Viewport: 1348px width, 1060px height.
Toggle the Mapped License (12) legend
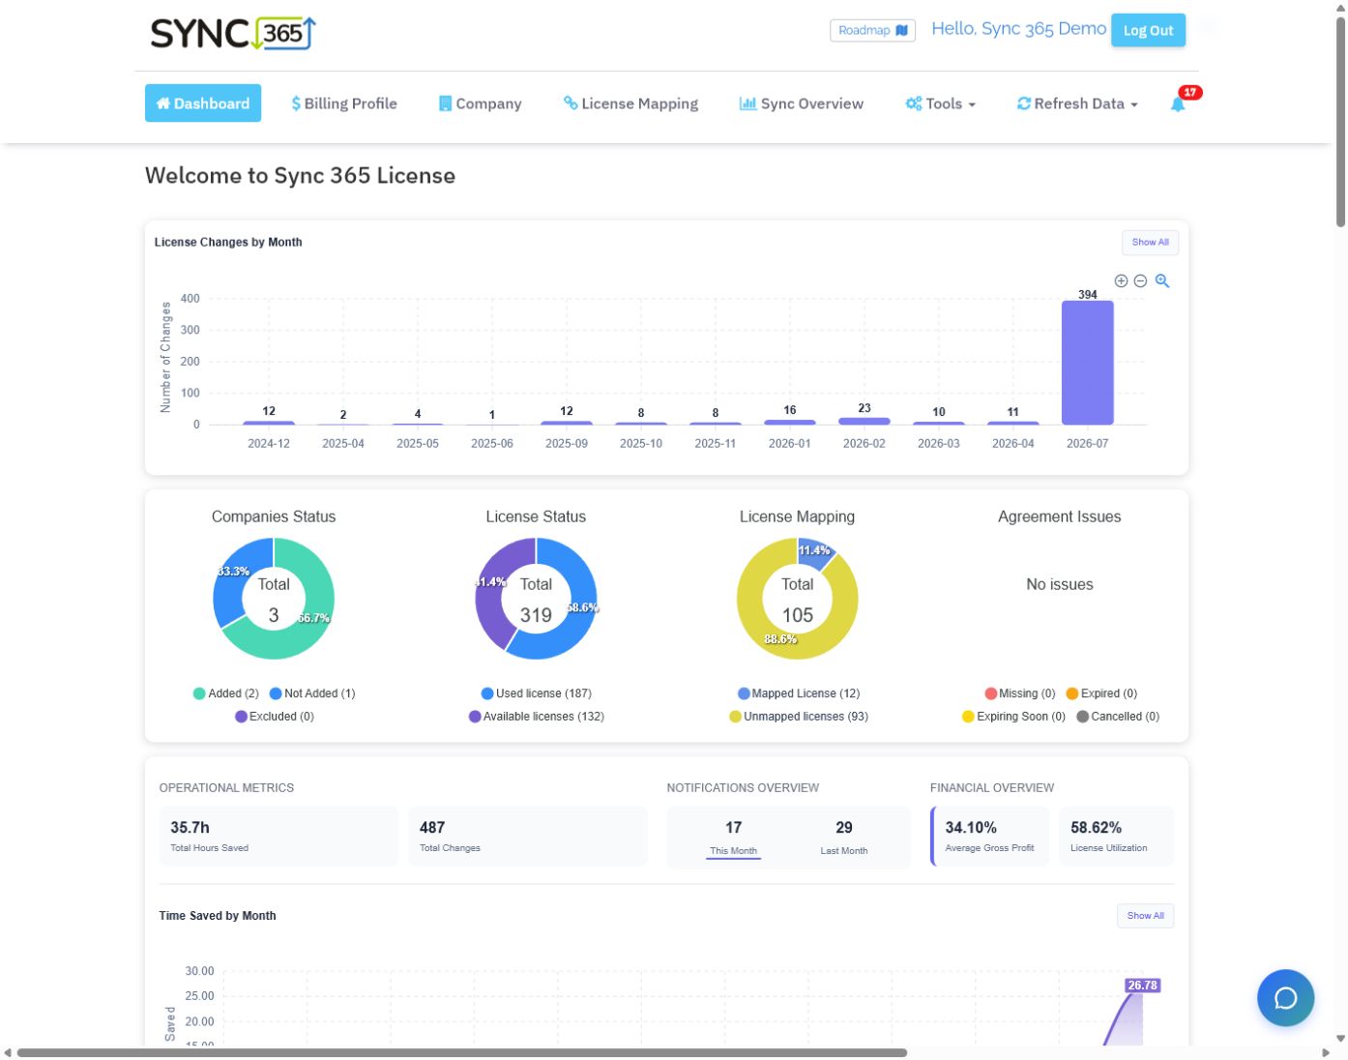coord(799,693)
